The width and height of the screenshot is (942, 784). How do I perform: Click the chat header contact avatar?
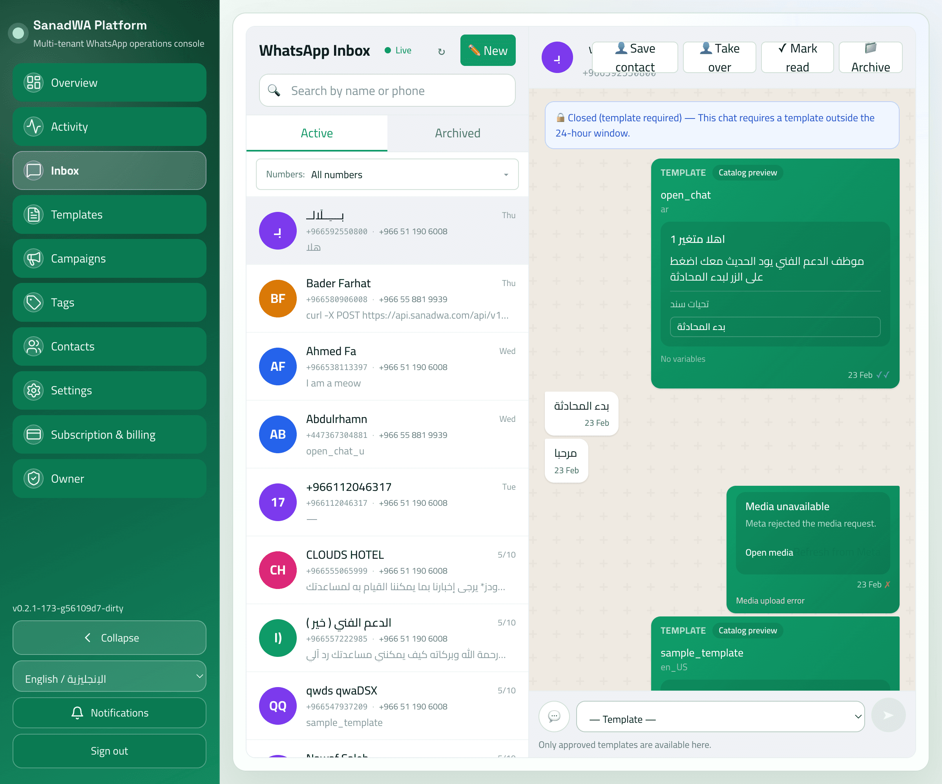click(557, 57)
